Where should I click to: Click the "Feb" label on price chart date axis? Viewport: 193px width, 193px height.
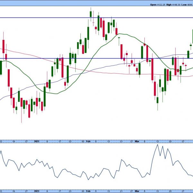[x=88, y=142]
